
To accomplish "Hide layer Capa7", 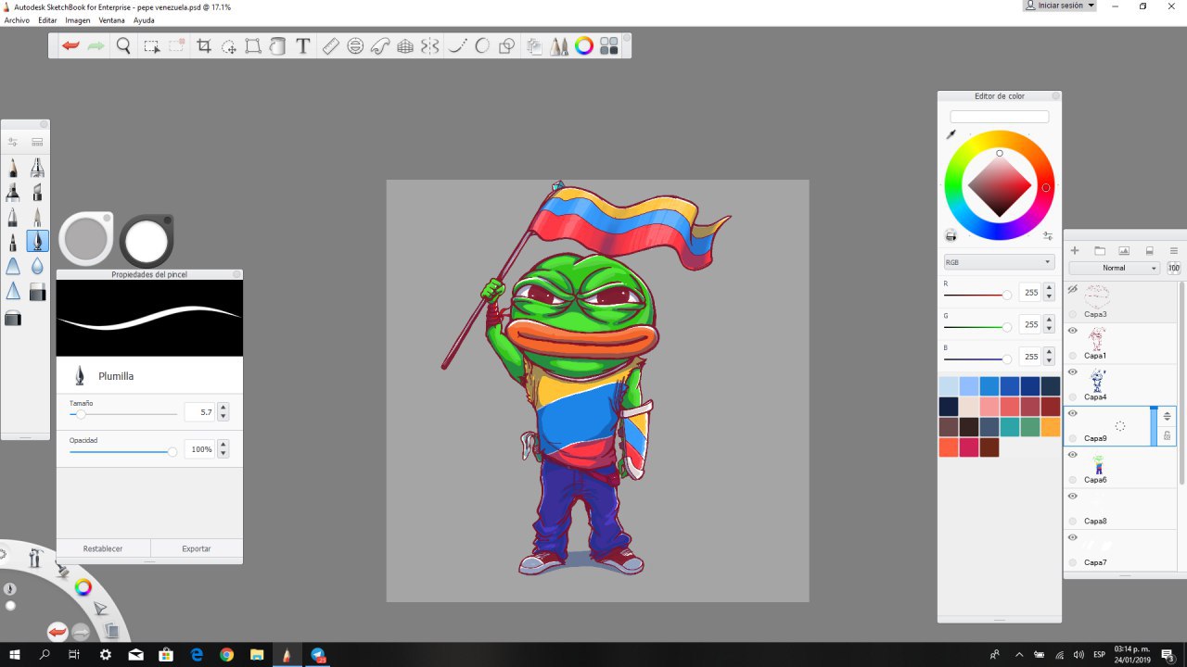I will (x=1072, y=537).
